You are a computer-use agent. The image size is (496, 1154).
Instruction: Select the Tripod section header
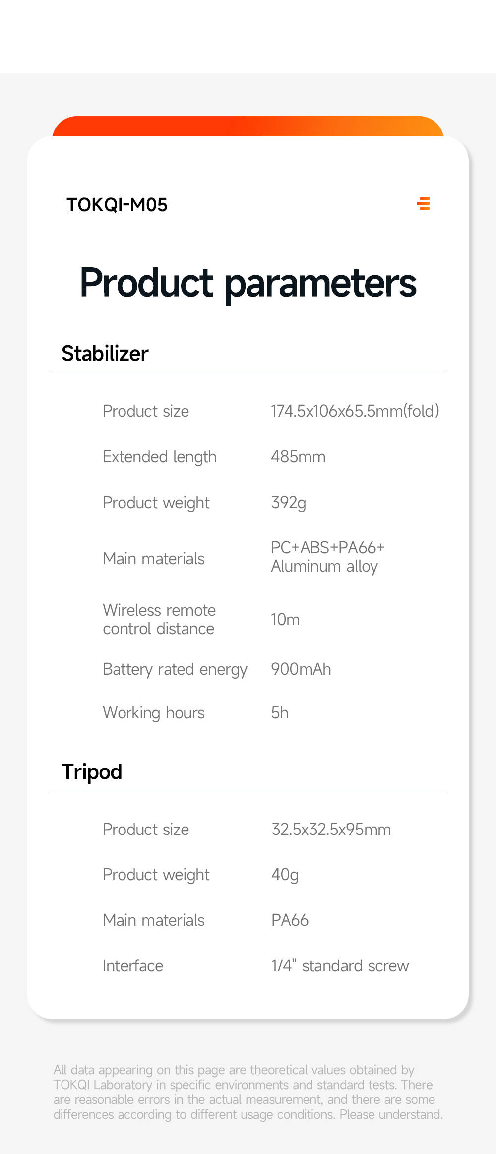click(x=92, y=772)
